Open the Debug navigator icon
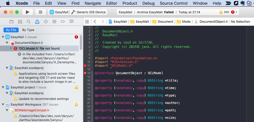Viewport: 254px width, 122px height. tap(54, 22)
